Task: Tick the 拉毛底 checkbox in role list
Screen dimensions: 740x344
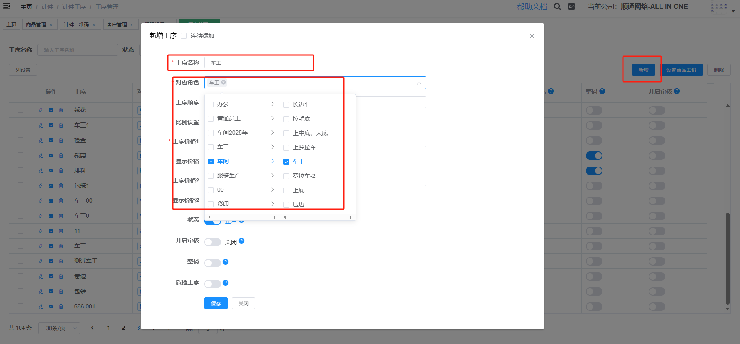Action: tap(286, 119)
